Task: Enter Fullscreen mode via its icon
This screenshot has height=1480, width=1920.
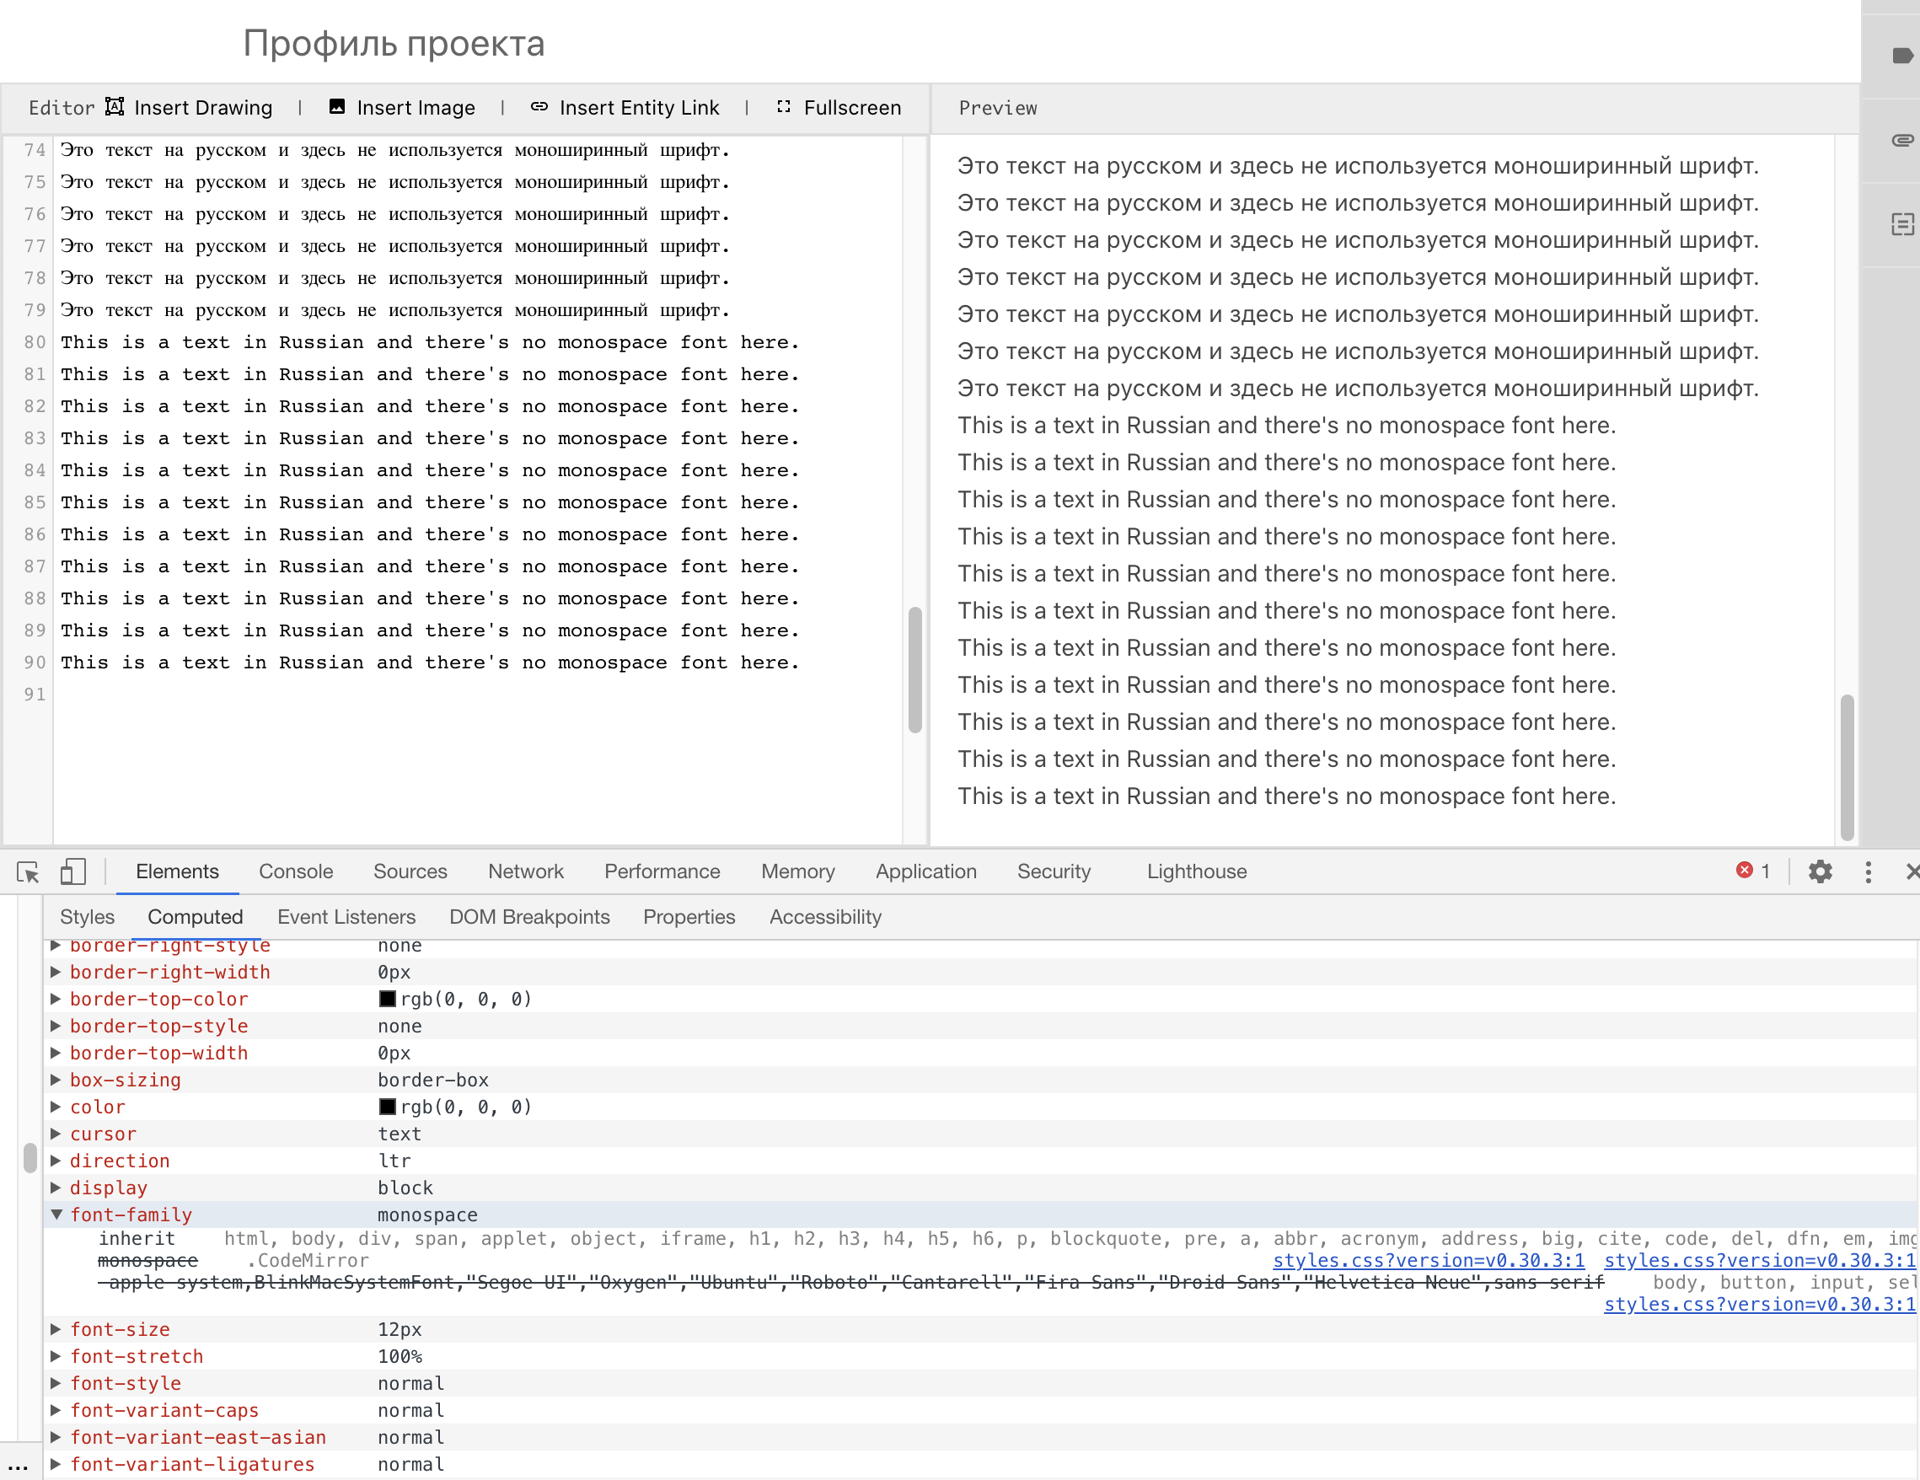Action: pyautogui.click(x=782, y=107)
